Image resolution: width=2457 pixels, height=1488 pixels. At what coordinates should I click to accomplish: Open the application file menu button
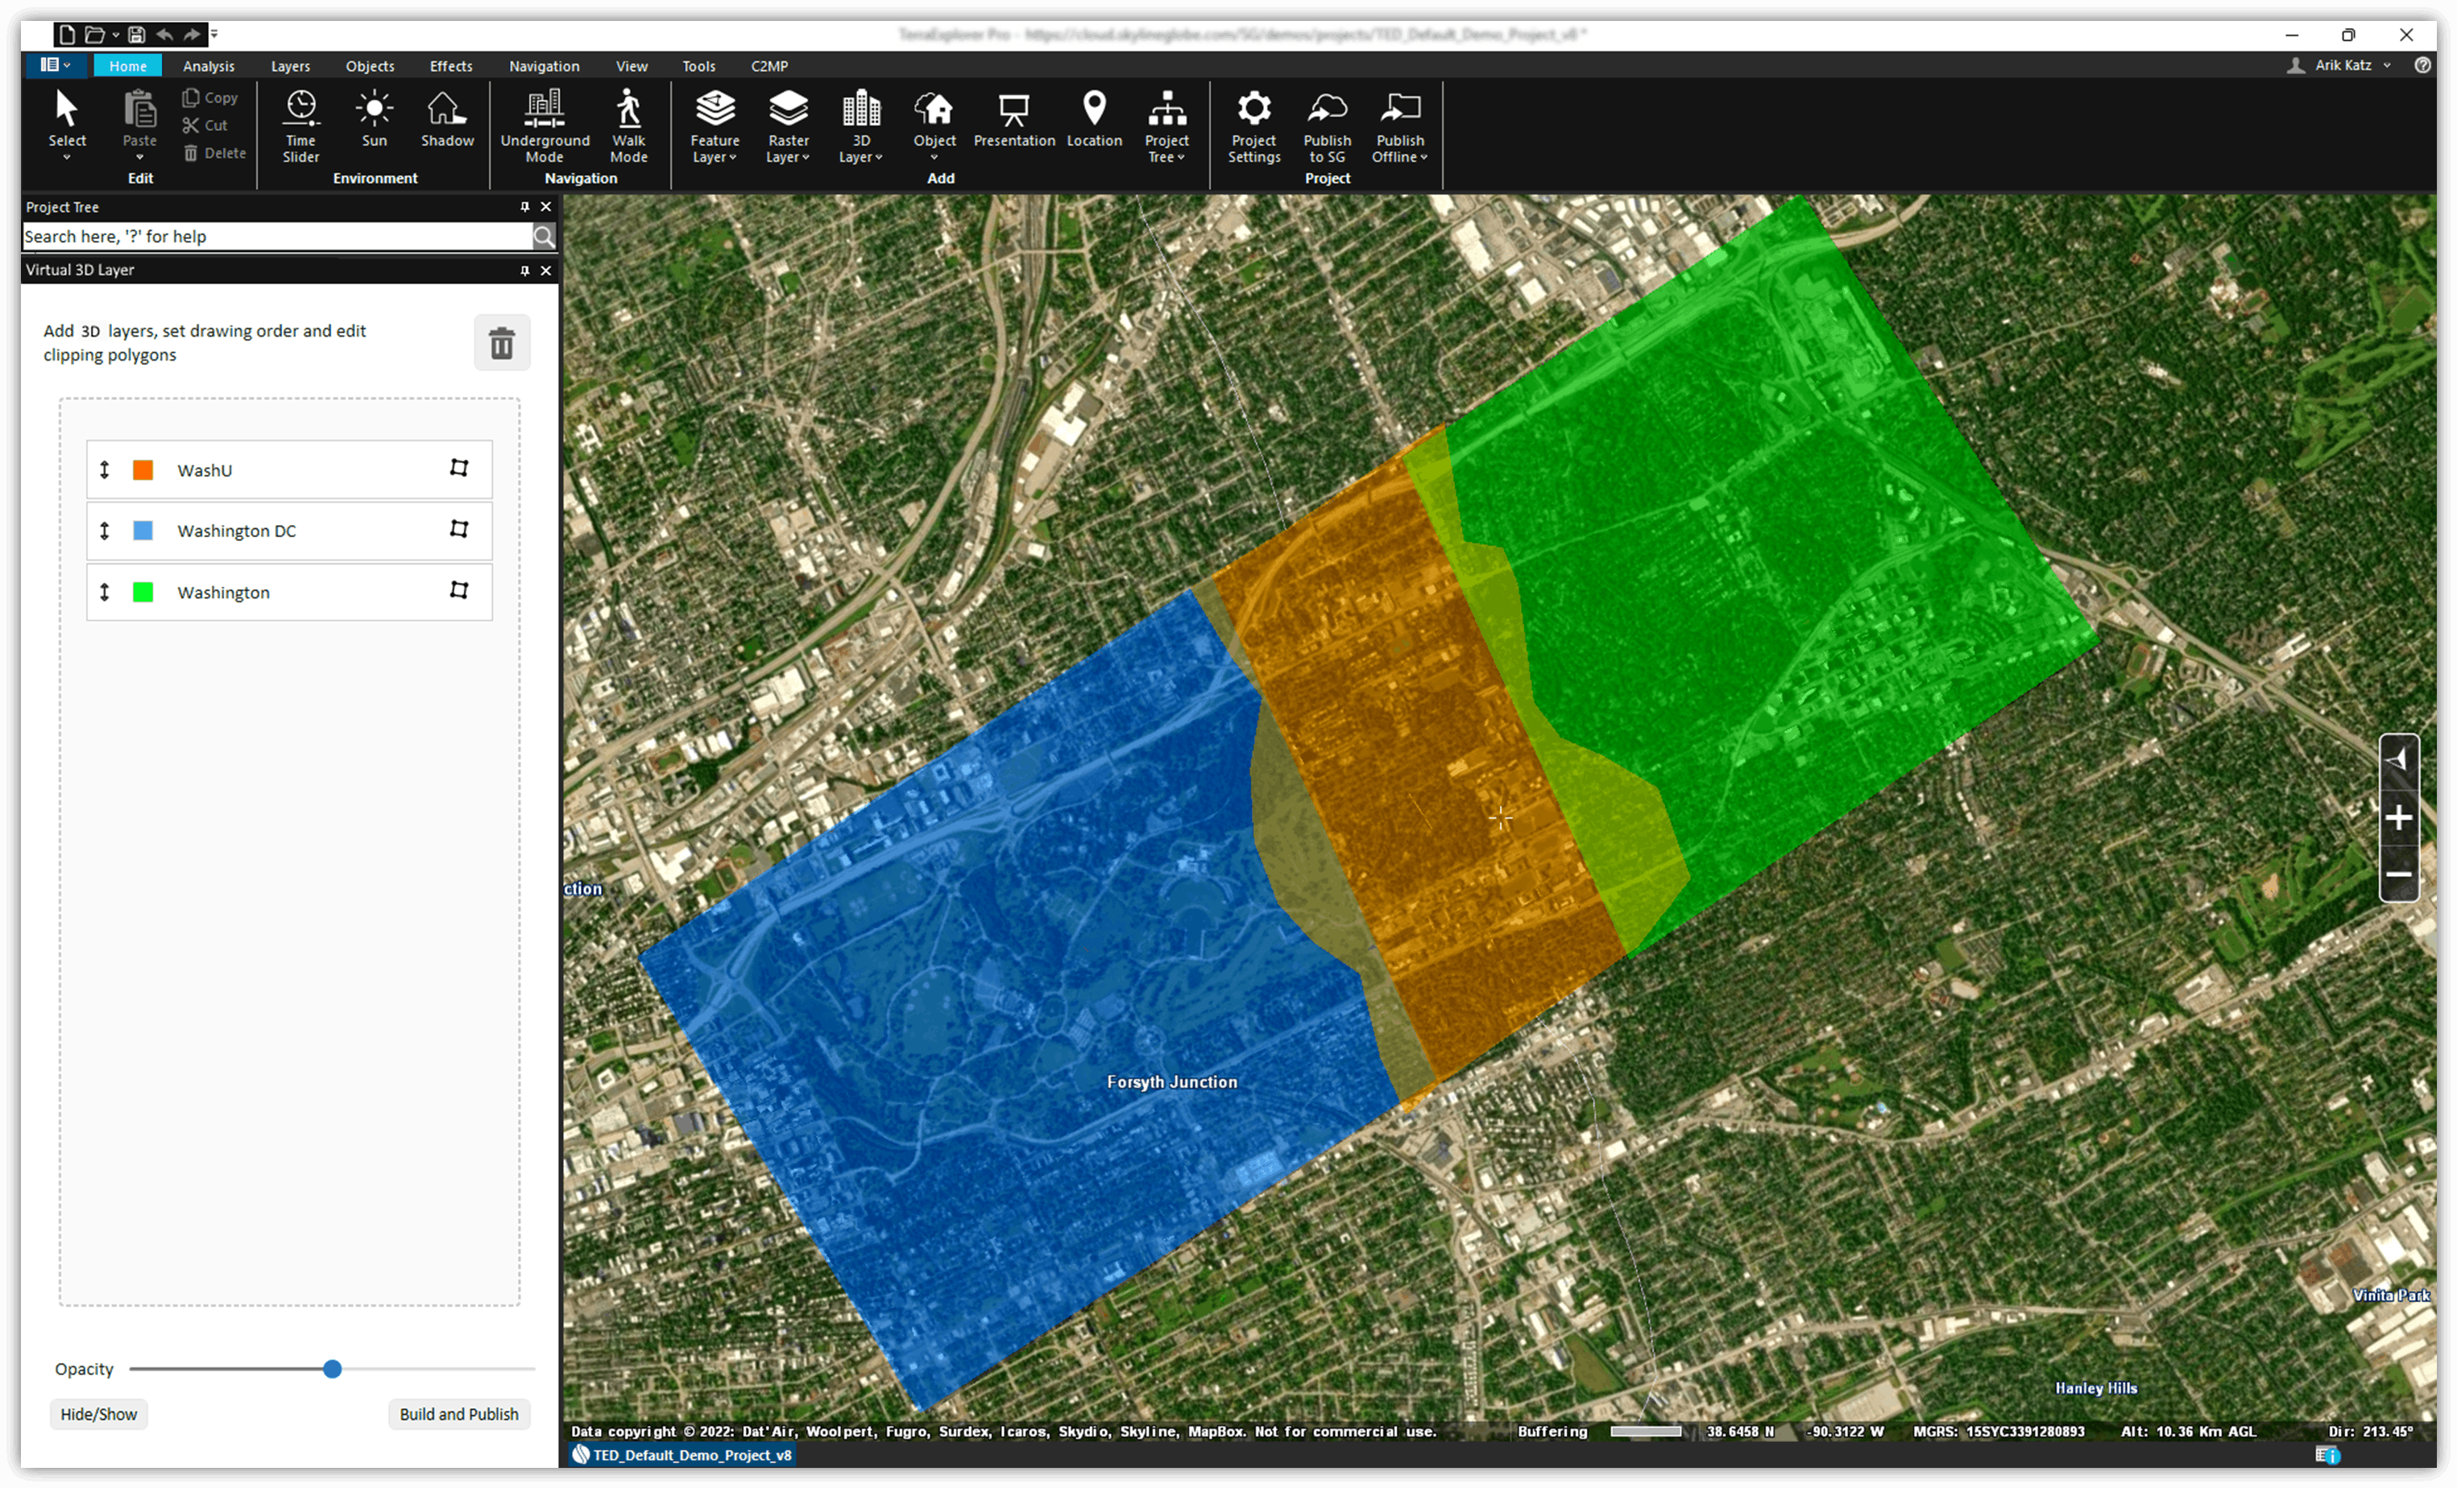[55, 66]
